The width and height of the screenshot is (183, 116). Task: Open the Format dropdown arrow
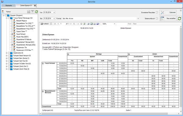(x=138, y=19)
